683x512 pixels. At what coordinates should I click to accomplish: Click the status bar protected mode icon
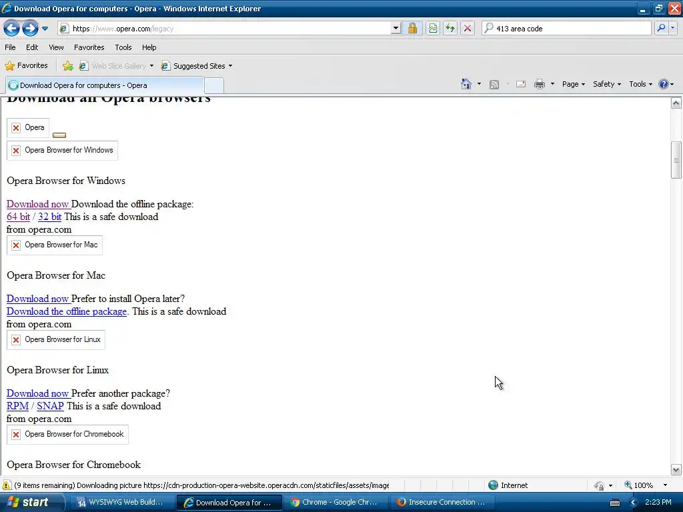tap(600, 485)
